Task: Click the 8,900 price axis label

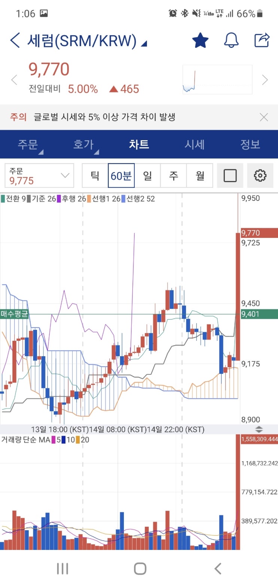Action: pyautogui.click(x=250, y=420)
